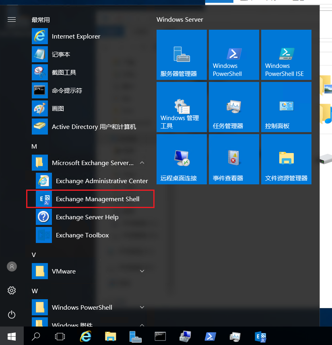This screenshot has width=332, height=345.
Task: Expand the Windows PowerShell folder chevron
Action: coord(142,307)
